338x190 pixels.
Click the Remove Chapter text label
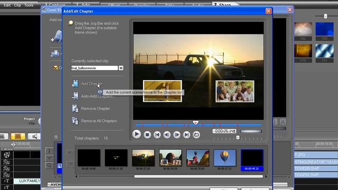coord(96,108)
